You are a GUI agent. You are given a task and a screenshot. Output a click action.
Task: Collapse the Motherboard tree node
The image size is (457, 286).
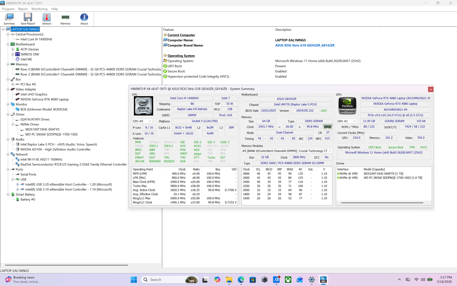click(x=8, y=44)
